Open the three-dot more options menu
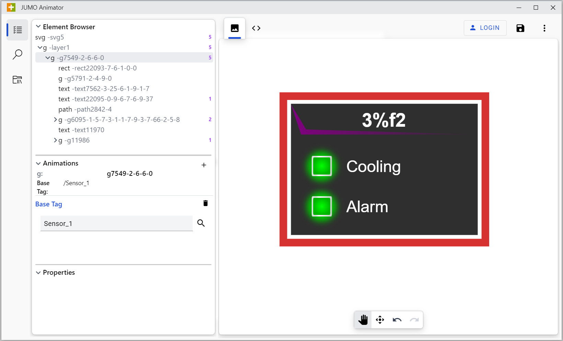This screenshot has height=341, width=563. coord(544,28)
